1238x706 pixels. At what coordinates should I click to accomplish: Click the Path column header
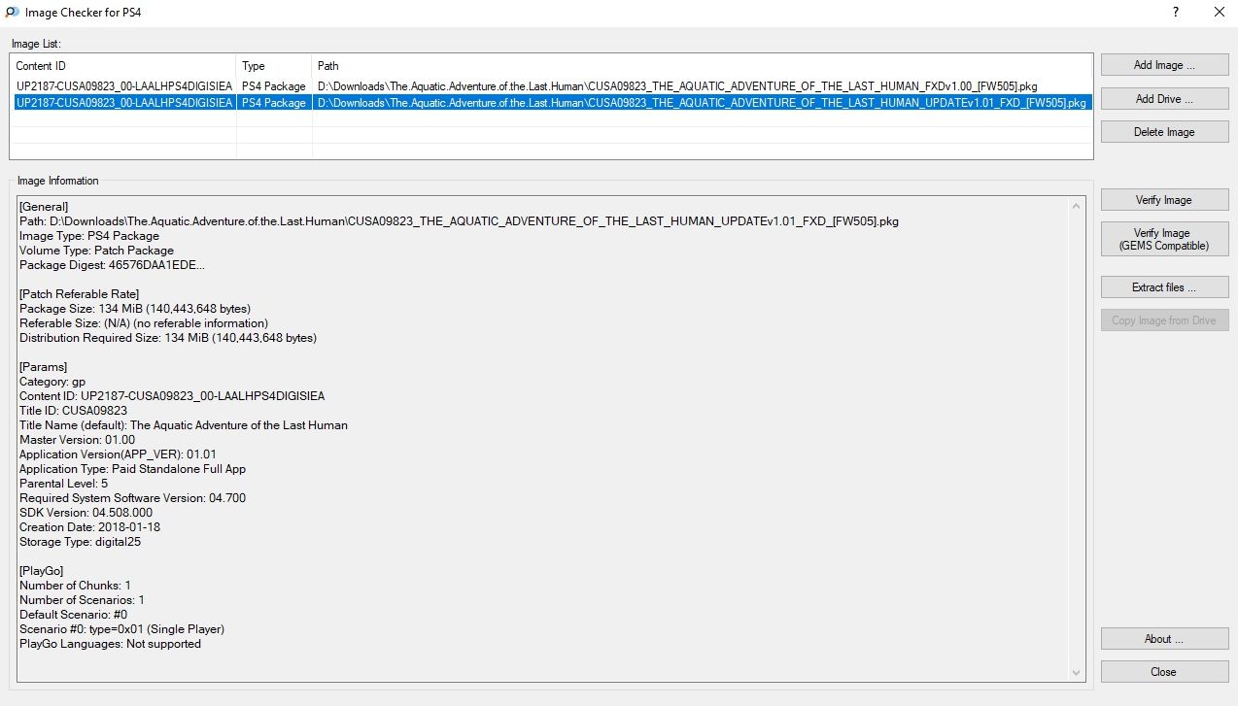(x=703, y=66)
